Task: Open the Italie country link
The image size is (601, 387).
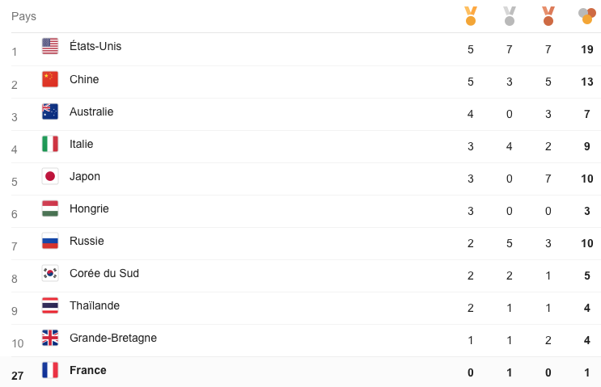Action: [x=82, y=144]
